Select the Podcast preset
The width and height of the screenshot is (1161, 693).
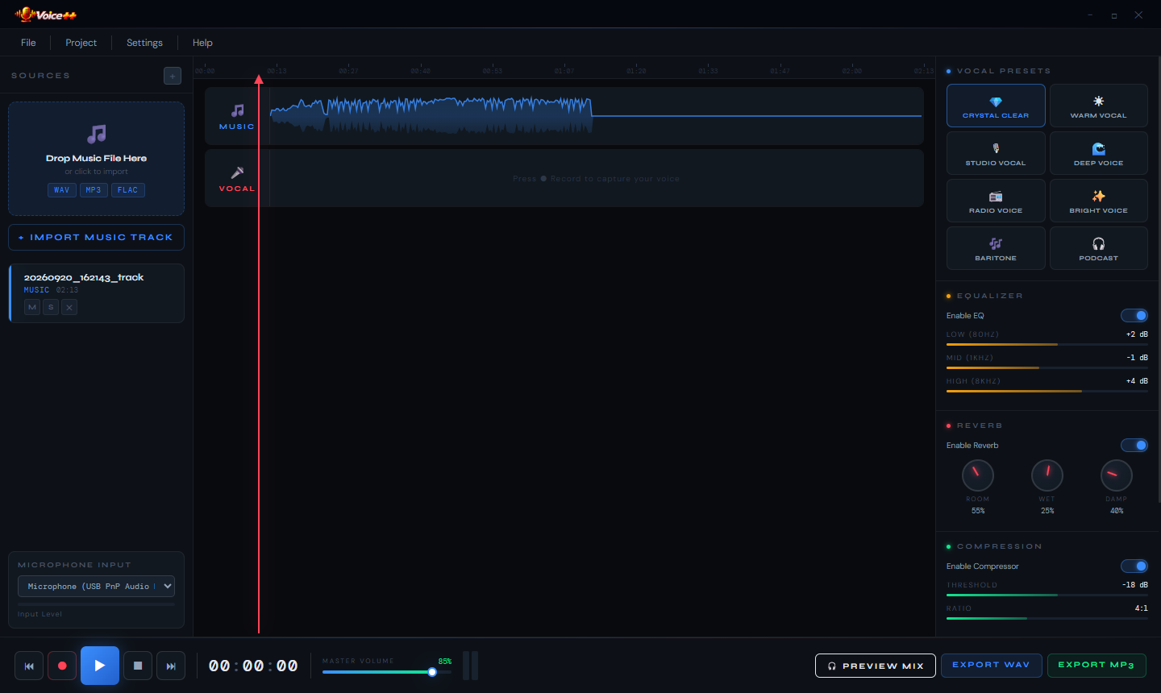point(1098,248)
